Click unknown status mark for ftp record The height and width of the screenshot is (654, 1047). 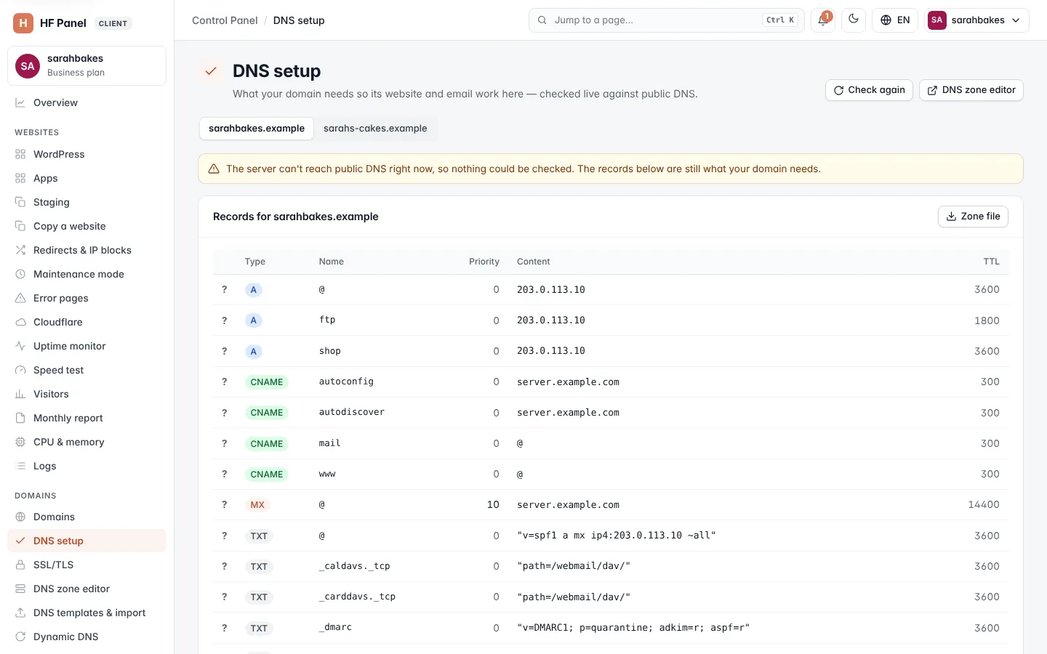click(x=224, y=320)
